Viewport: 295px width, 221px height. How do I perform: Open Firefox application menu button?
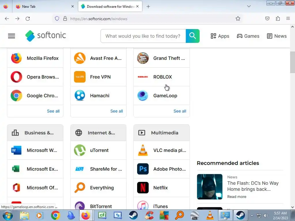tap(288, 19)
